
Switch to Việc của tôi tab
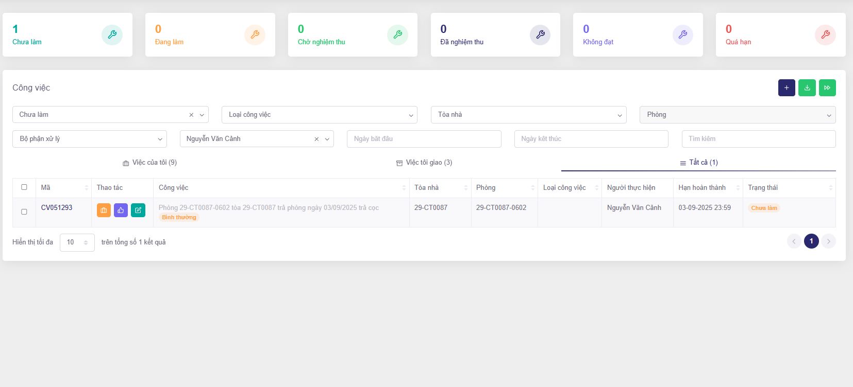pos(150,163)
